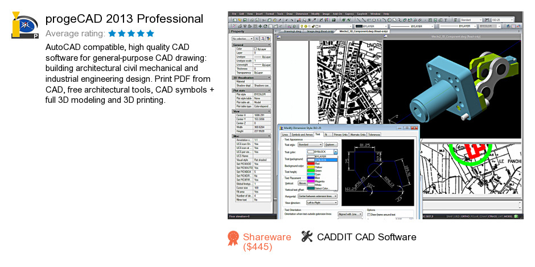Viewport: 535px width, 267px height.
Task: Click the Save icon in progeCAD toolbar
Action: pyautogui.click(x=245, y=20)
